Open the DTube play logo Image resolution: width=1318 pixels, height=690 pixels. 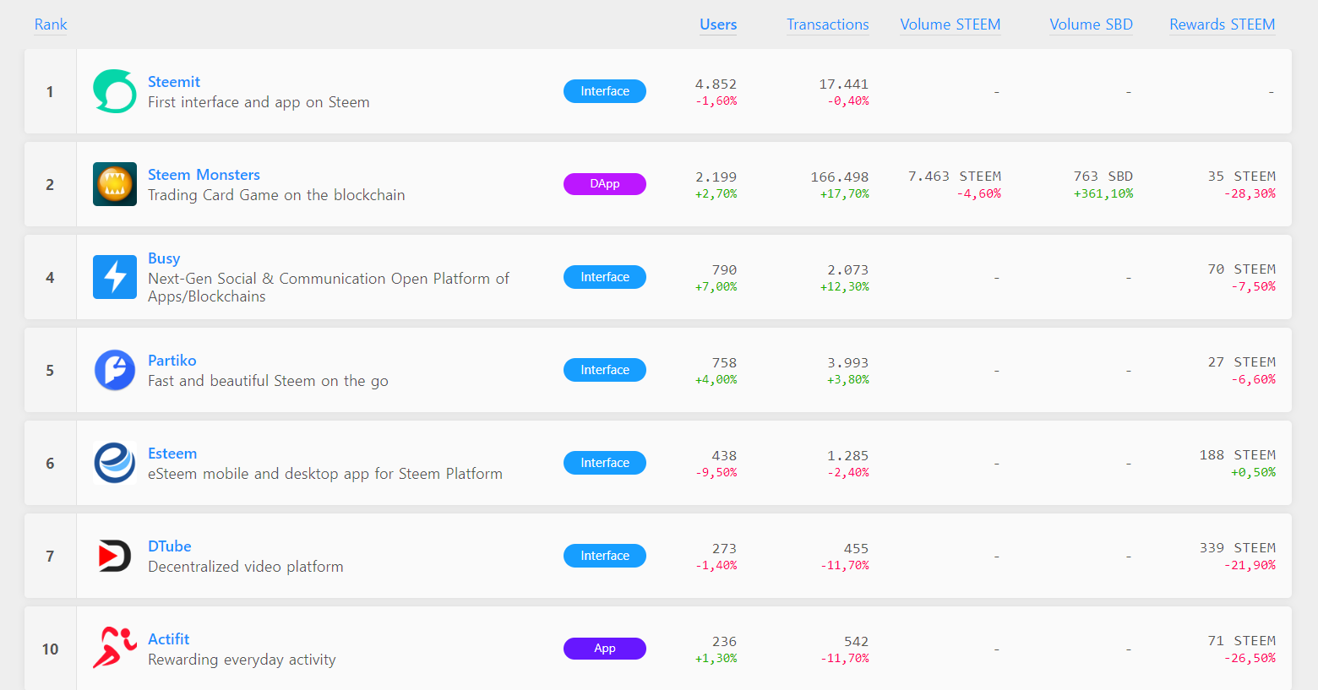point(115,556)
